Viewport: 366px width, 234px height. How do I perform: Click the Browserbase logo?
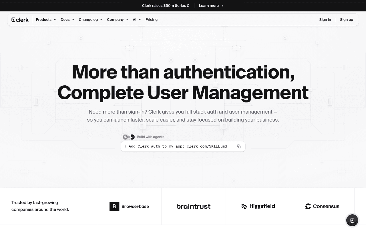(x=129, y=206)
